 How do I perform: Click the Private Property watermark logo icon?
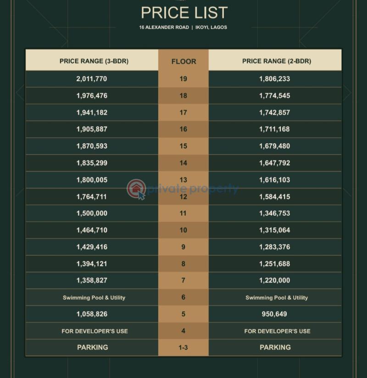[x=137, y=189]
